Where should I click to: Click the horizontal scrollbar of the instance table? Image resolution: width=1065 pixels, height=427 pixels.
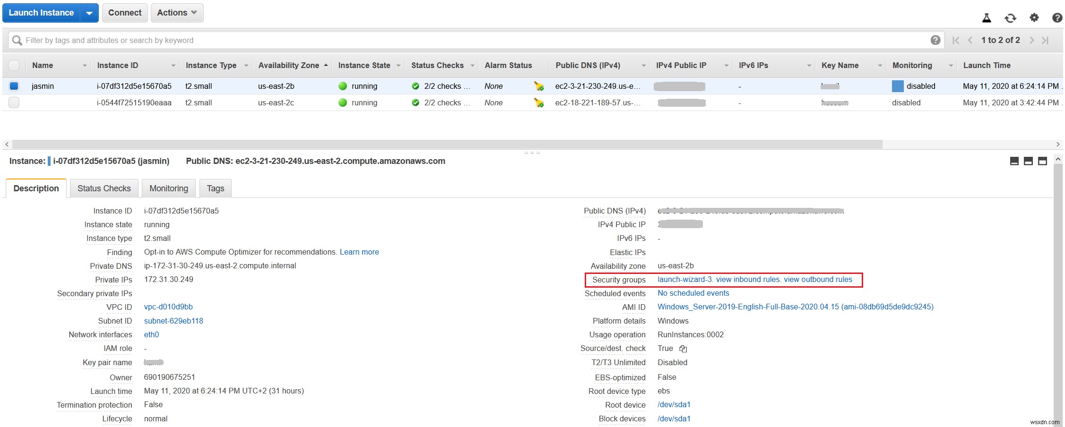pyautogui.click(x=447, y=144)
